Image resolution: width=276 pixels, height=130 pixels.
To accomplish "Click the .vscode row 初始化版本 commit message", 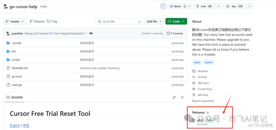I will point(87,43).
